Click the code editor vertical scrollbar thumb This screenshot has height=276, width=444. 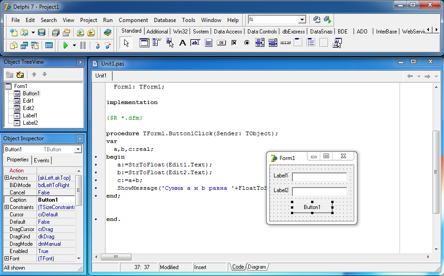436,172
